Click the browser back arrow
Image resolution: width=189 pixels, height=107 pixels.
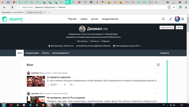[x=4, y=7]
